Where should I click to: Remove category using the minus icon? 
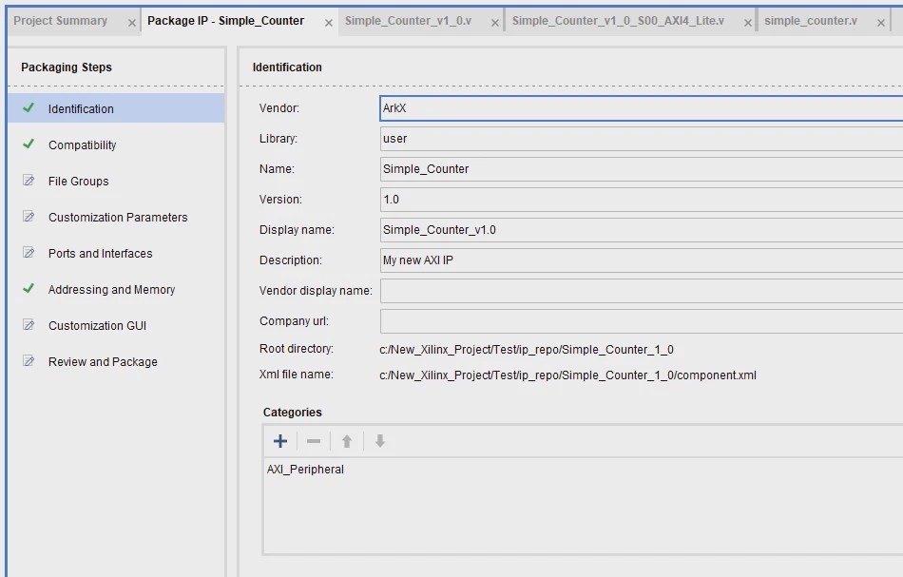(x=314, y=441)
